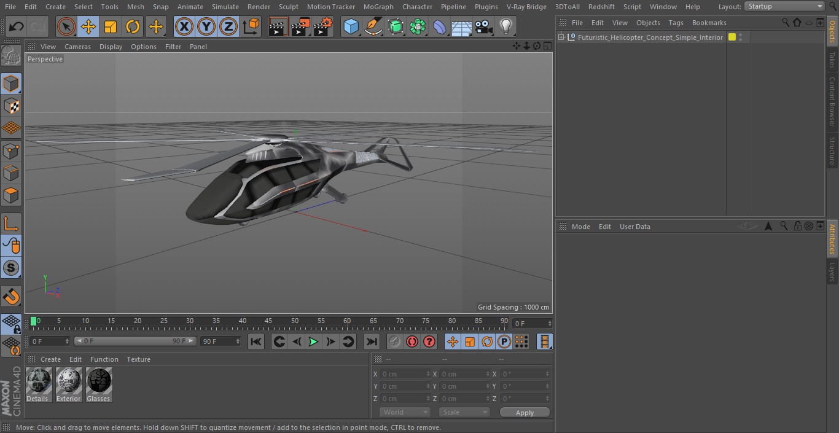The height and width of the screenshot is (433, 839).
Task: Select the Move tool in top toolbar
Action: [88, 26]
